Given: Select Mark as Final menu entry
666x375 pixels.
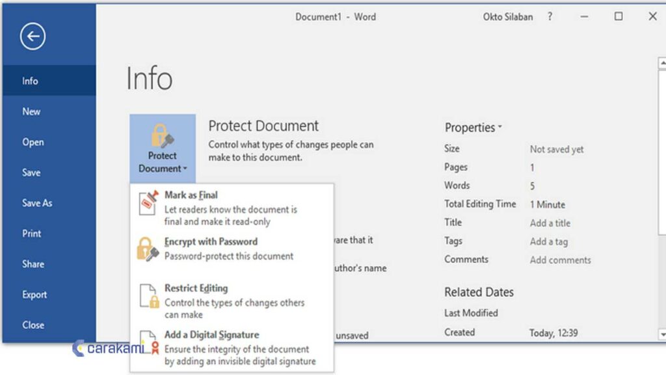Looking at the screenshot, I should (x=232, y=208).
